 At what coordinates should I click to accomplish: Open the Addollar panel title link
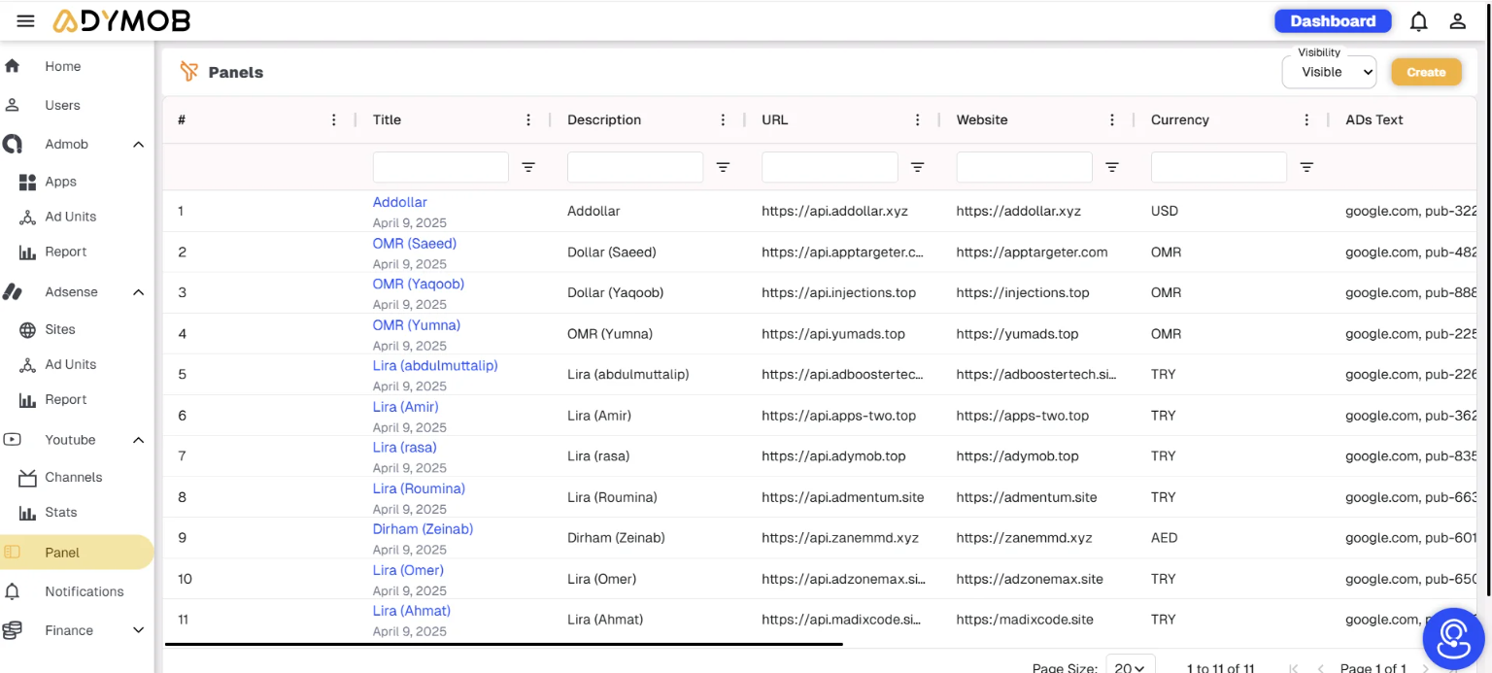pos(400,202)
